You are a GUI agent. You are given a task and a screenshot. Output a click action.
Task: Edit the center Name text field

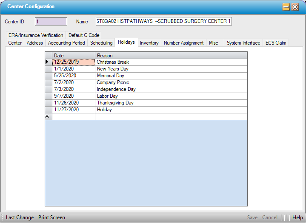[x=164, y=22]
